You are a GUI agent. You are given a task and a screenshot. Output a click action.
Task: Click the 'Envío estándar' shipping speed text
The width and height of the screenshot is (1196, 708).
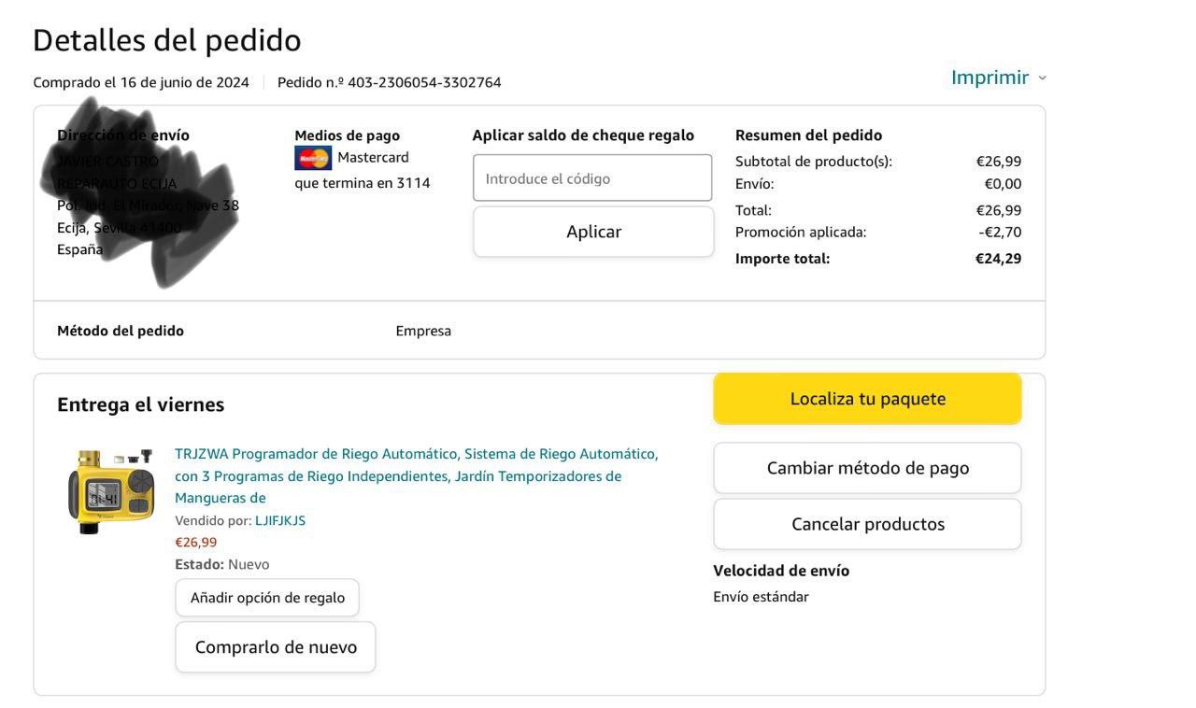click(x=761, y=597)
